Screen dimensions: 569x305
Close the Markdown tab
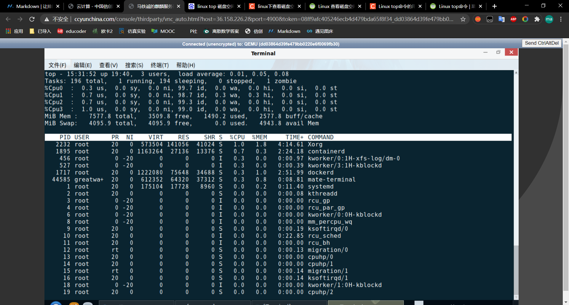point(58,6)
